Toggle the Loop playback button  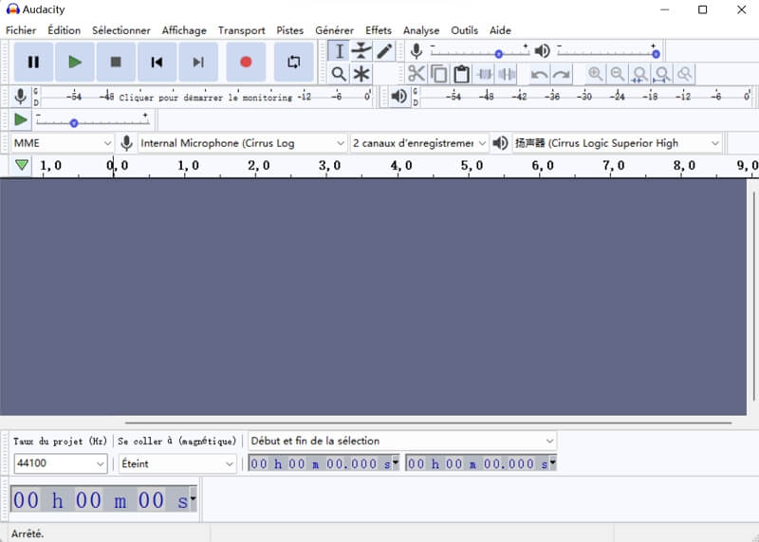(293, 62)
